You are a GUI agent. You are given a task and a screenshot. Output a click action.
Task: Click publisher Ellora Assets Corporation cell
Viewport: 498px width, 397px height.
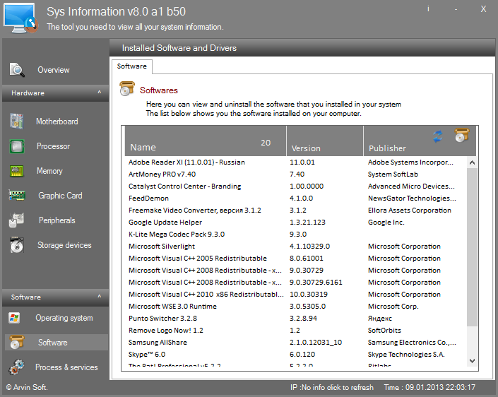(410, 211)
